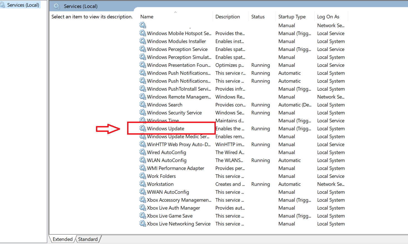
Task: Switch to the Extended tab
Action: tap(63, 239)
